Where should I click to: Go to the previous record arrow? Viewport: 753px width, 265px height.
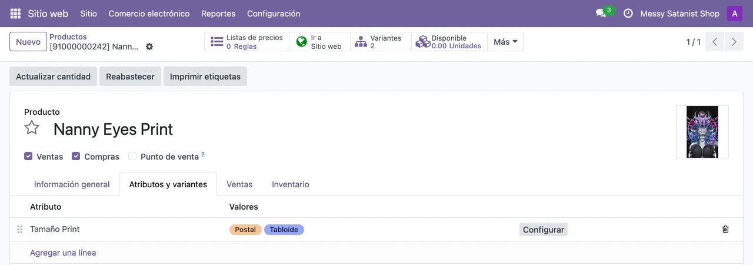715,42
